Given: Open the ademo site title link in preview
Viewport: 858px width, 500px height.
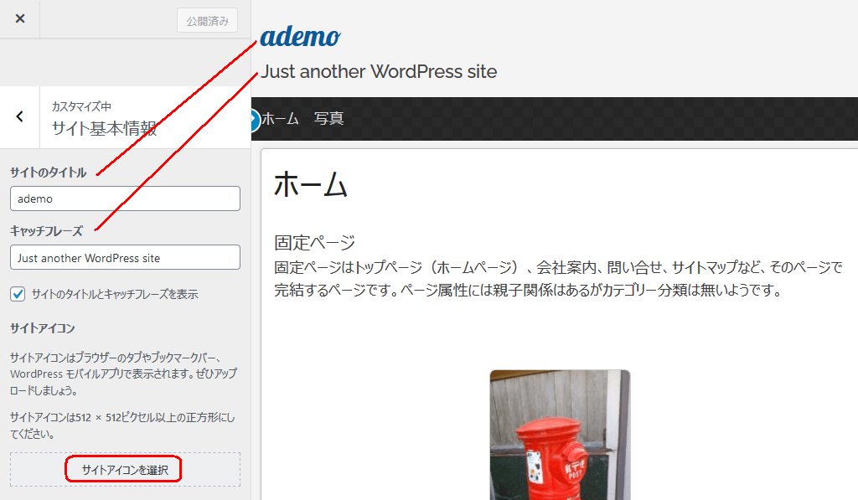Looking at the screenshot, I should (x=300, y=37).
